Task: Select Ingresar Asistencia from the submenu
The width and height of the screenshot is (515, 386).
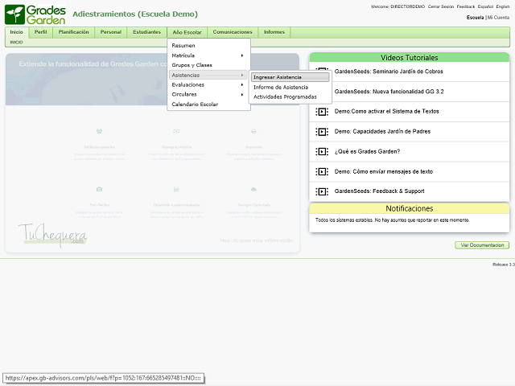Action: tap(278, 77)
